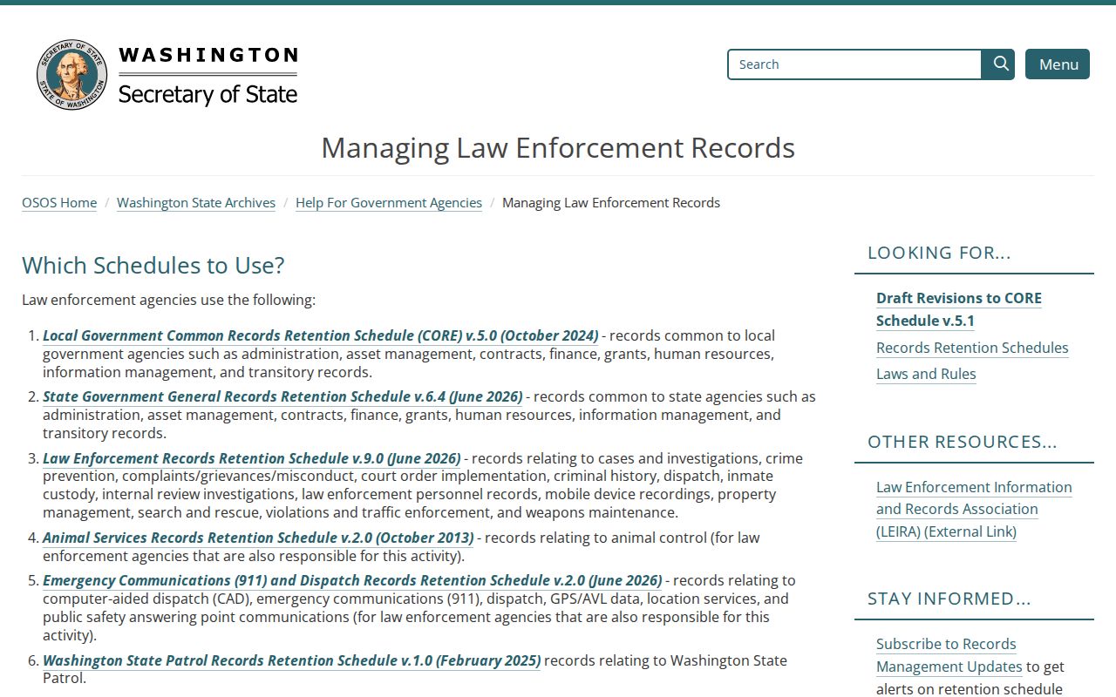
Task: Open Washington State Archives breadcrumb
Action: tap(196, 203)
